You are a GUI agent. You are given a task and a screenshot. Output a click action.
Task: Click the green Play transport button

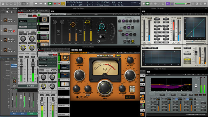[x=50, y=4]
